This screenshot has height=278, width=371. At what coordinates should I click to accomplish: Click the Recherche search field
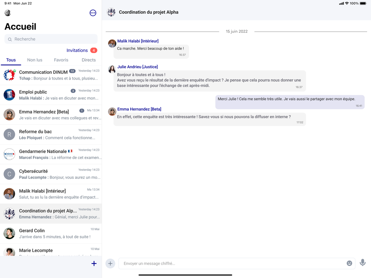click(51, 39)
